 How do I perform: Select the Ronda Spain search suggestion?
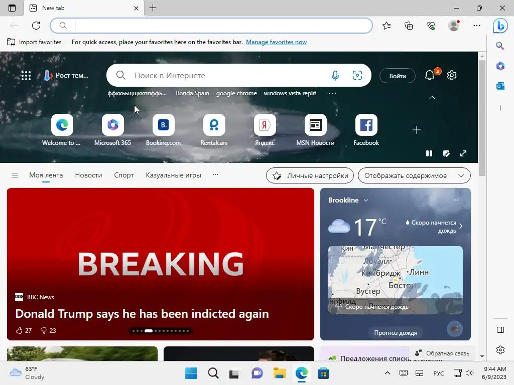[192, 93]
